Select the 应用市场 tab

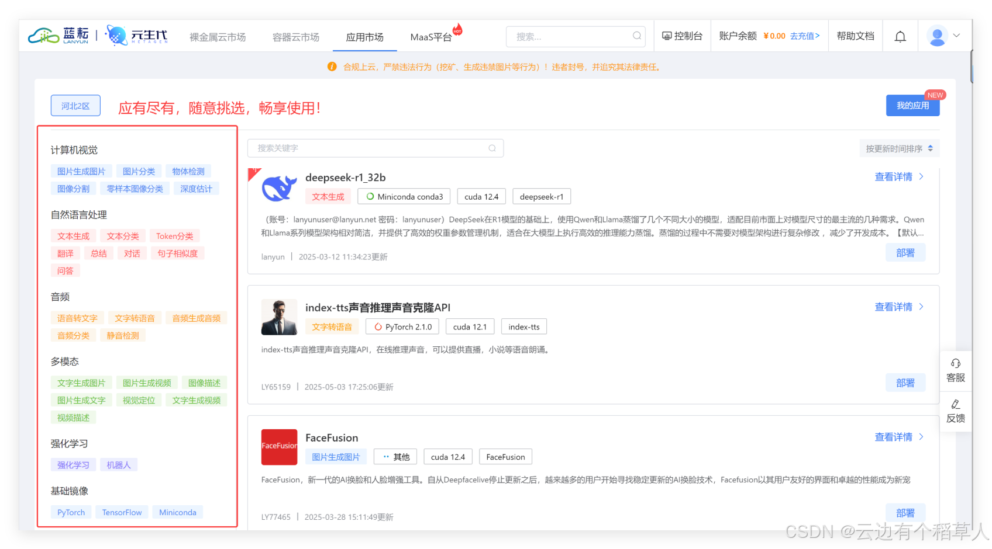click(x=364, y=37)
